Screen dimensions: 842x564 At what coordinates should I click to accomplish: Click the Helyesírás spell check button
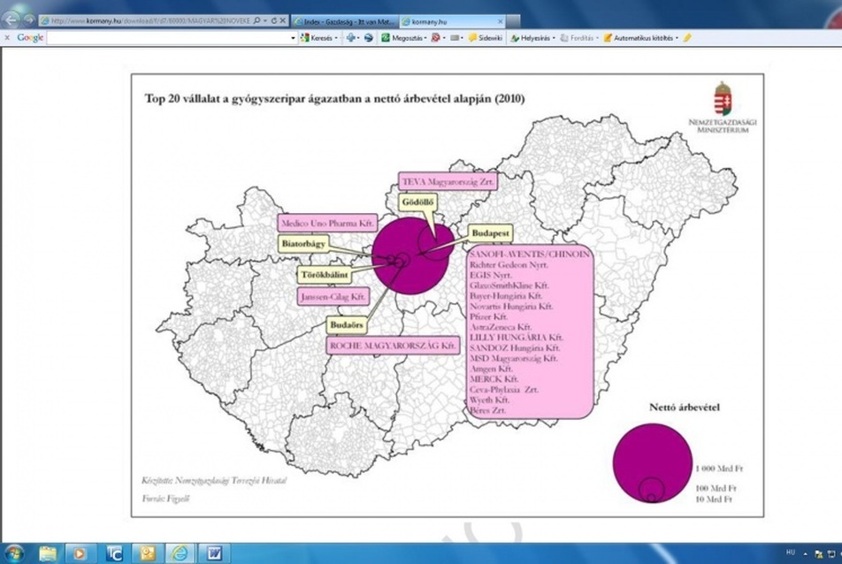click(x=530, y=38)
